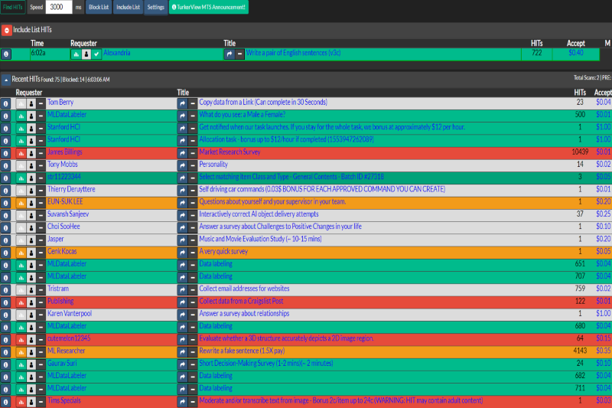This screenshot has height=408, width=612.
Task: Click the info icon for the Alexandria HIT
Action: [5, 54]
